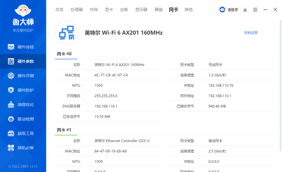Click subnet mask 255.255.255.0
Viewport: 282px width, 172px height.
pos(106,96)
